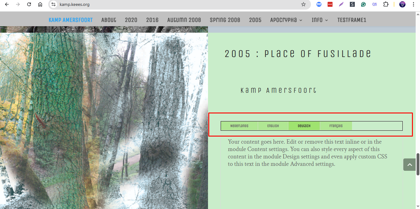Expand the Info dropdown menu
Viewport: 420px width, 209px height.
(x=320, y=20)
